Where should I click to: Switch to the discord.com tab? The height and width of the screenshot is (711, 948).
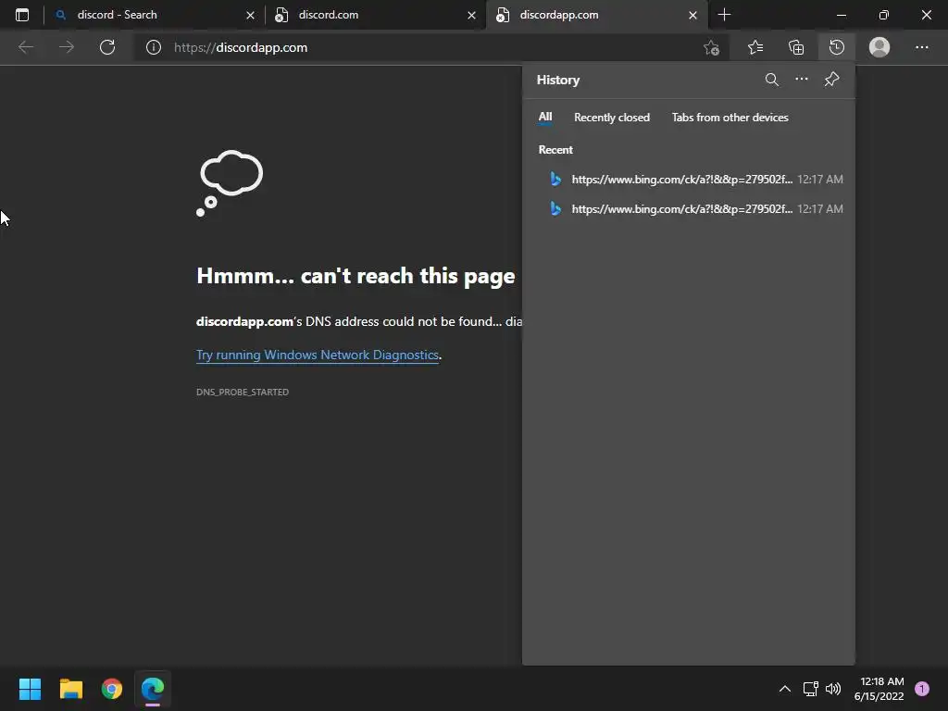pos(375,15)
